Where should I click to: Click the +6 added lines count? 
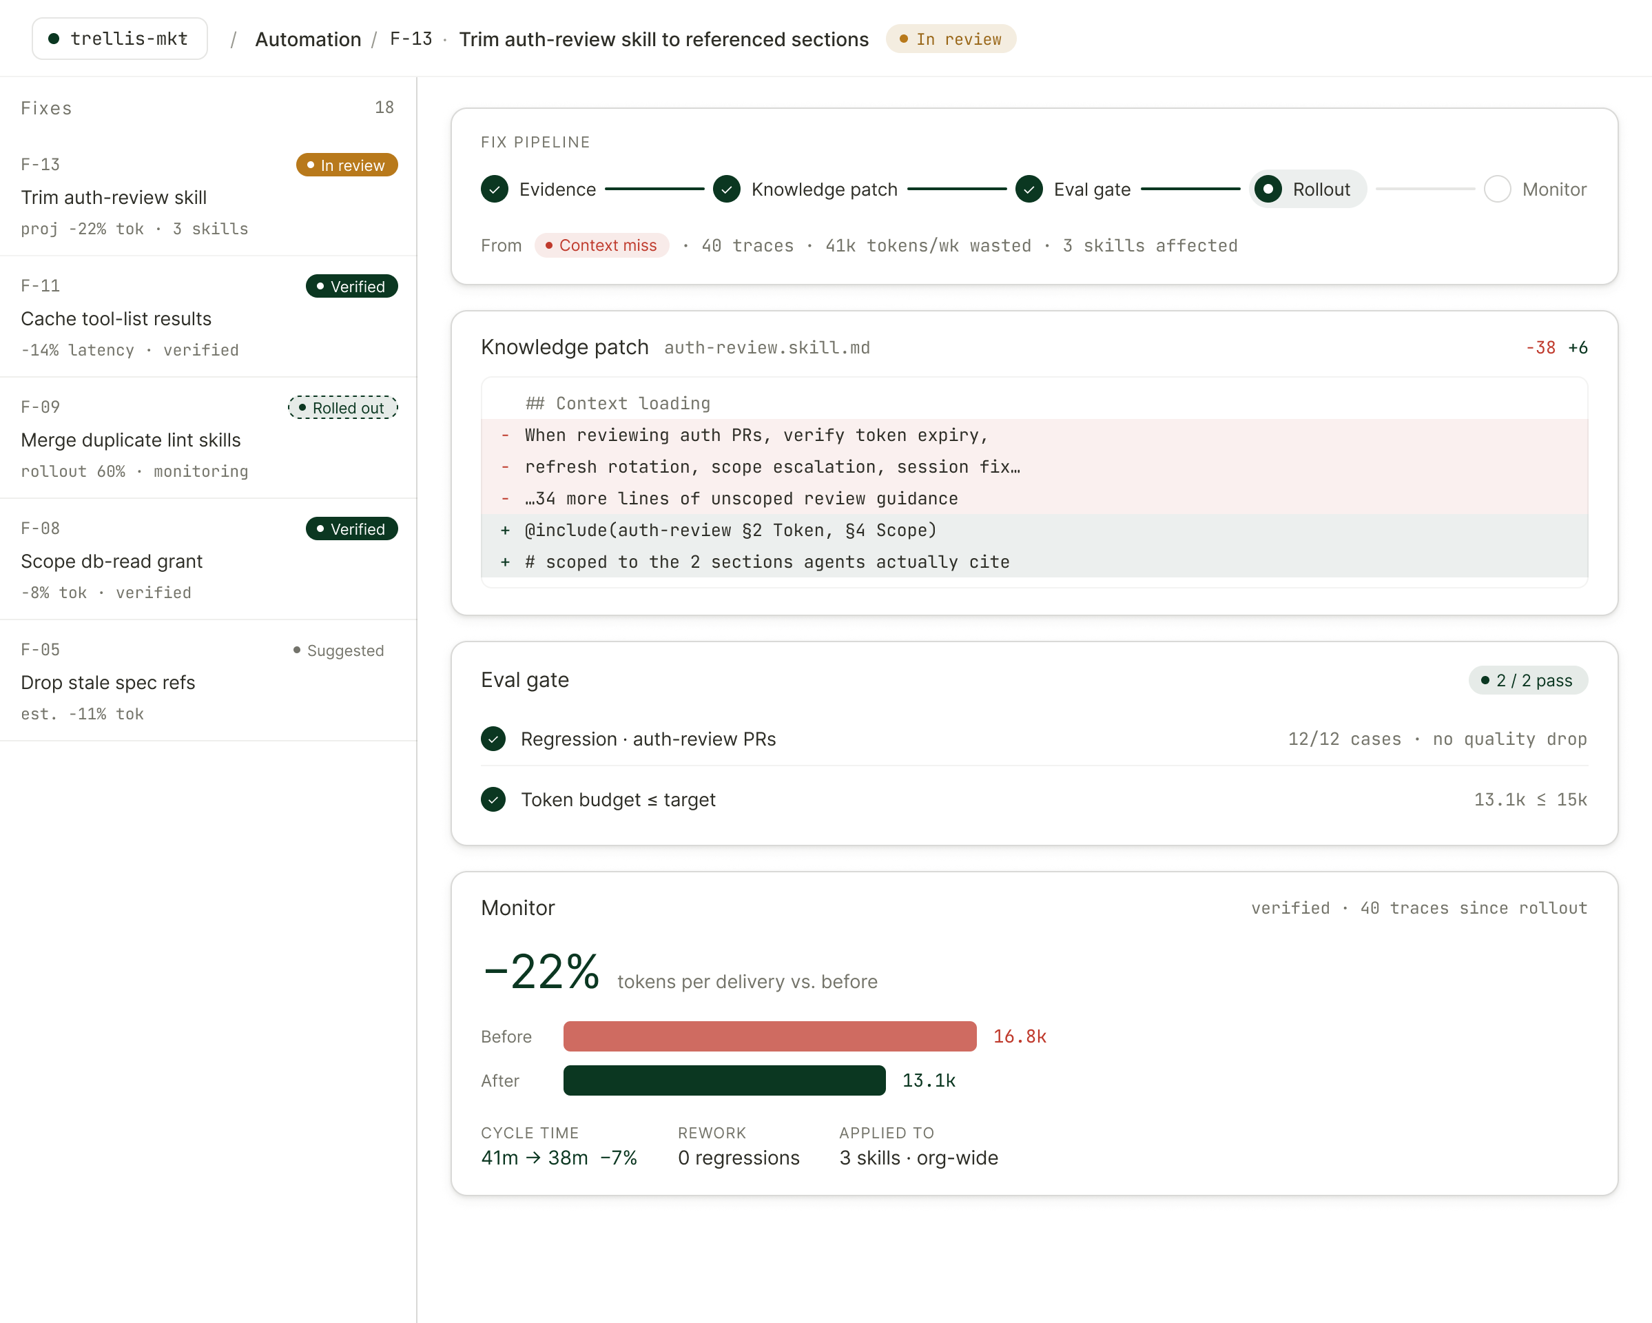tap(1578, 348)
